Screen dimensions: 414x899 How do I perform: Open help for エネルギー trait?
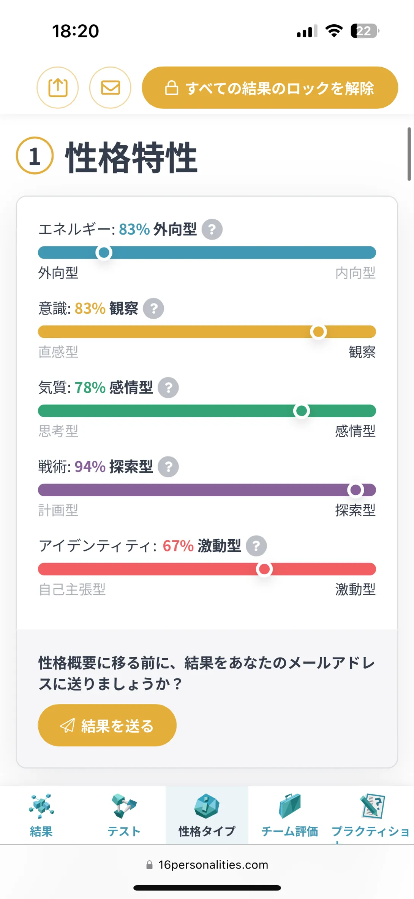(x=212, y=229)
